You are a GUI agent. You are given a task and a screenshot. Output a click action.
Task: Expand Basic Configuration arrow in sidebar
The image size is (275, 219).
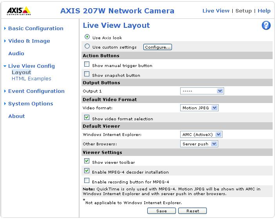(x=5, y=28)
